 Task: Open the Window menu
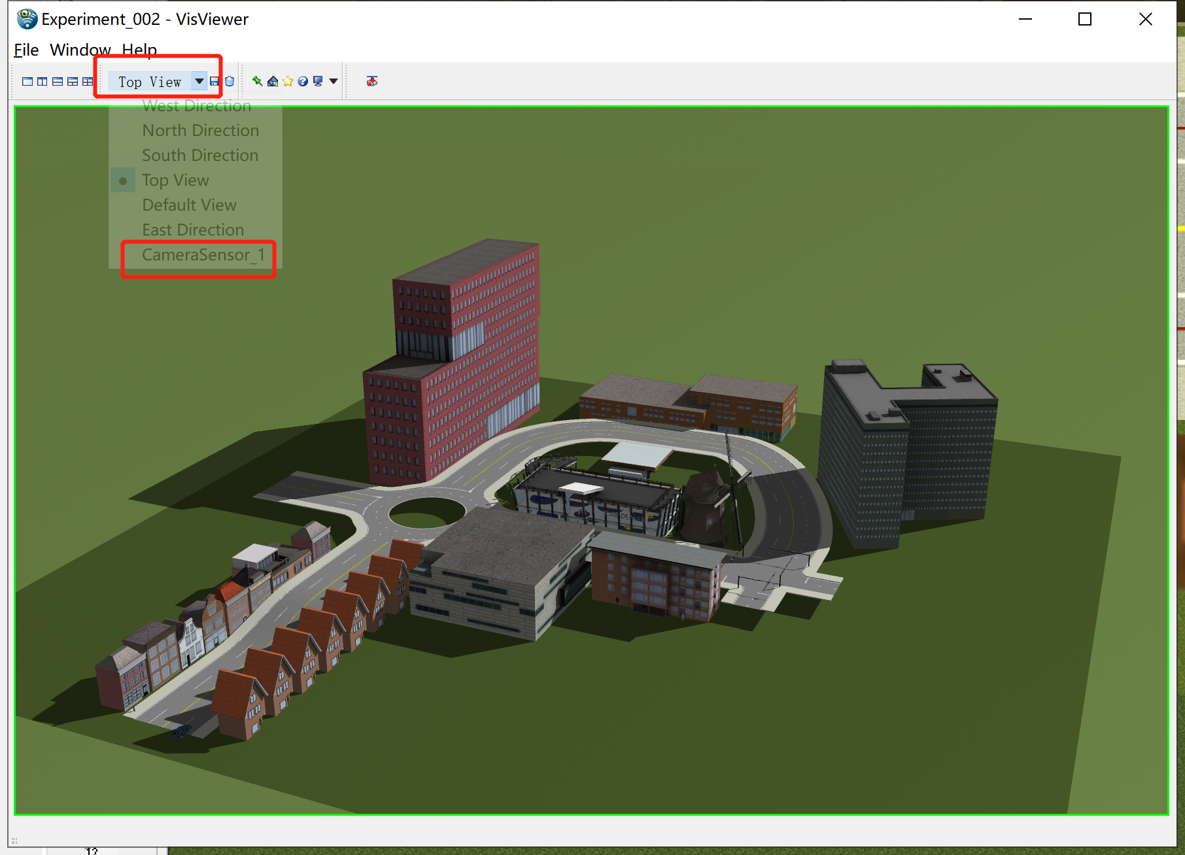[80, 50]
